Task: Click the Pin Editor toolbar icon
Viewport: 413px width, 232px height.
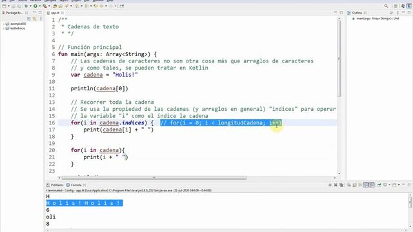Action: (x=122, y=6)
